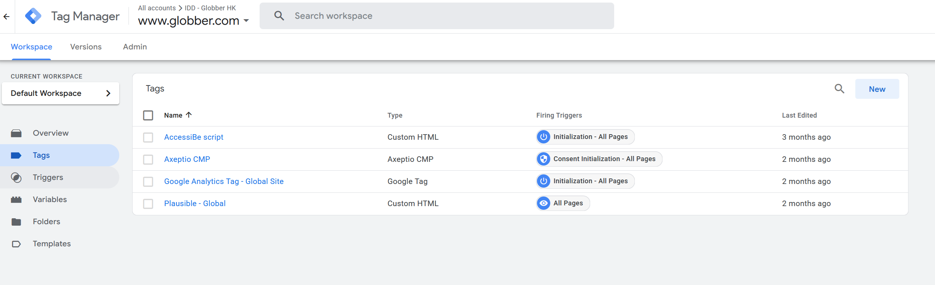Open Templates in the sidebar
This screenshot has height=285, width=935.
click(x=59, y=244)
